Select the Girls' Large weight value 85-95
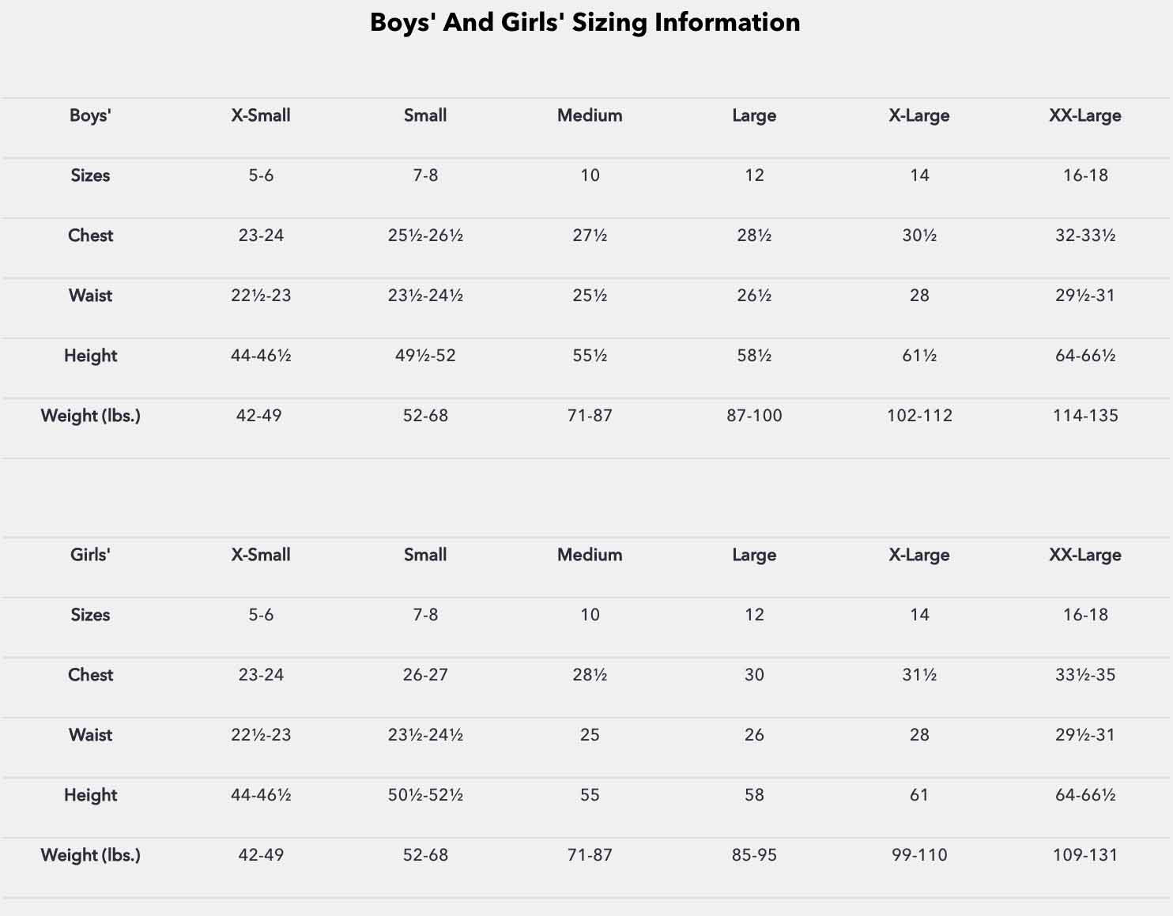This screenshot has height=916, width=1173. pyautogui.click(x=754, y=855)
